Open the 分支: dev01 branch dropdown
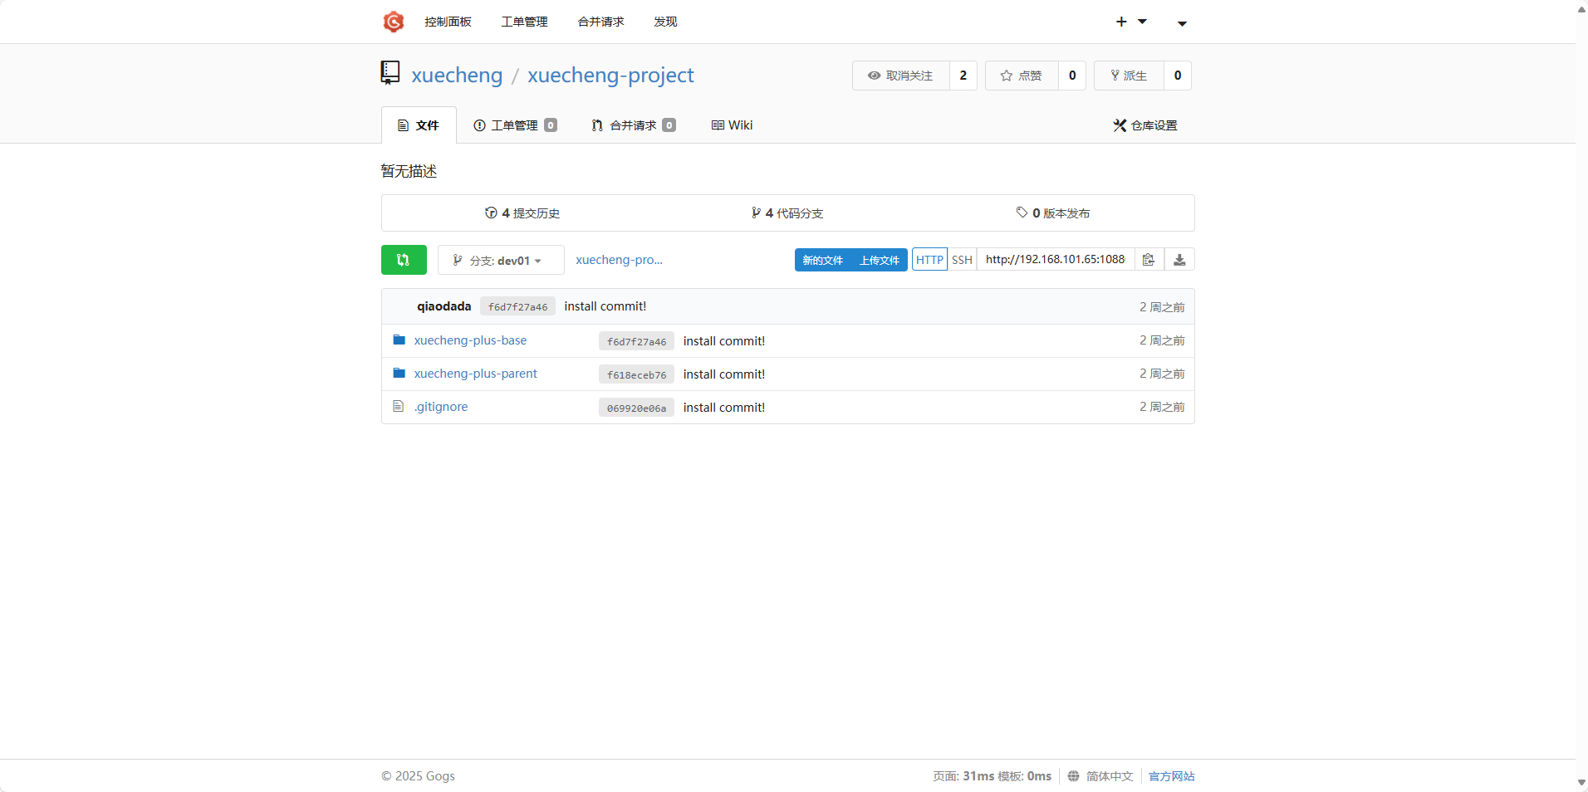This screenshot has height=792, width=1588. click(x=501, y=260)
